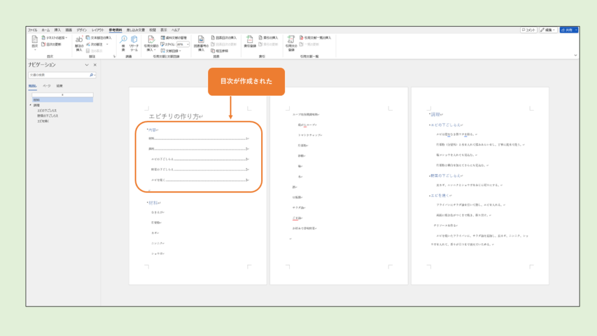This screenshot has width=597, height=336.
Task: Click the 材料 entry in the table of contents
Action: 198,139
